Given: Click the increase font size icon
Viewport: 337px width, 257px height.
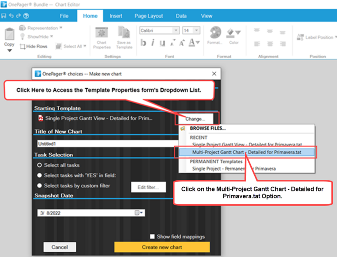Looking at the screenshot, I should [182, 43].
